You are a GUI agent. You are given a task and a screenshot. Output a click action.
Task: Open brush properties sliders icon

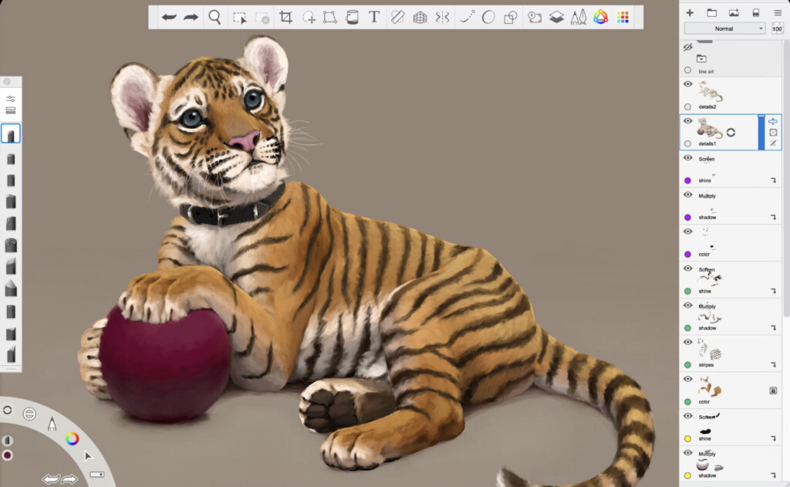[11, 99]
